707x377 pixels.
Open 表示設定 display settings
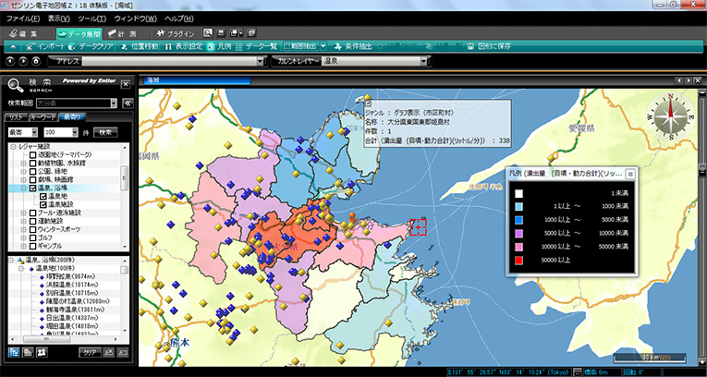click(184, 45)
